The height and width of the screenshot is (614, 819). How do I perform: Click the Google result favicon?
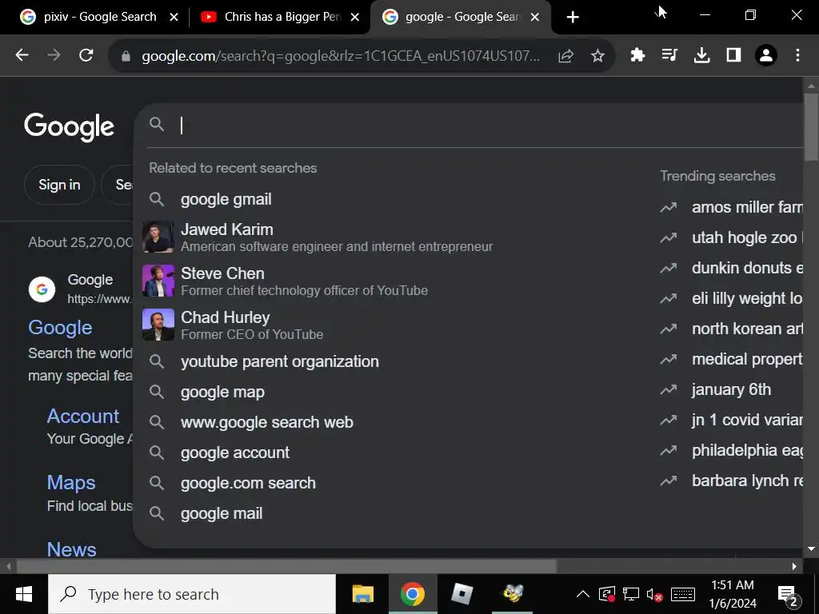pos(42,289)
